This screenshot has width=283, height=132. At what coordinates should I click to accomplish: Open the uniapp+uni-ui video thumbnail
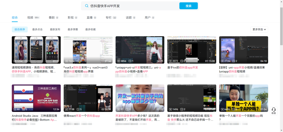140,50
